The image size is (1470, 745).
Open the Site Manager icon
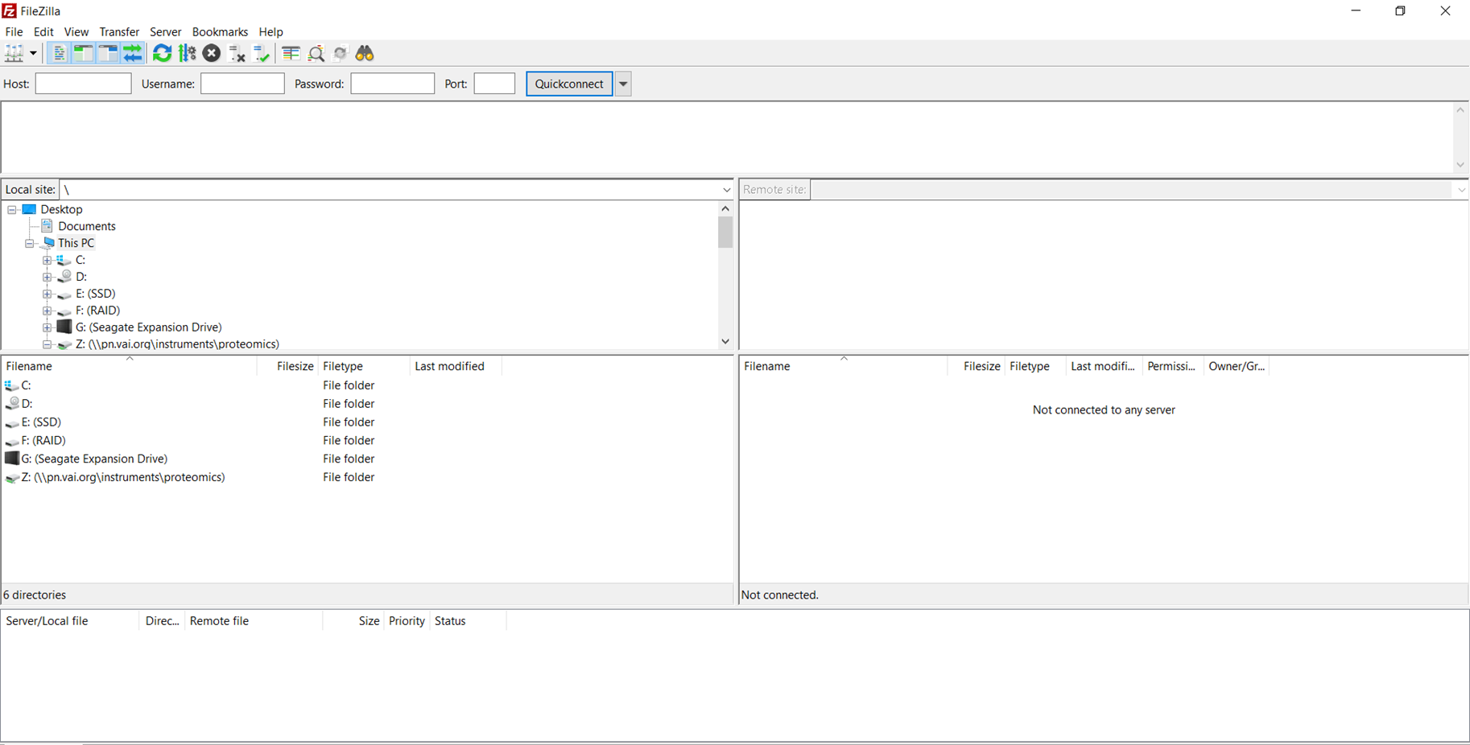tap(14, 53)
